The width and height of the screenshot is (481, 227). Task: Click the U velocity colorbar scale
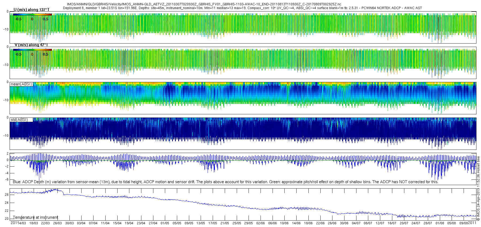[x=32, y=15]
